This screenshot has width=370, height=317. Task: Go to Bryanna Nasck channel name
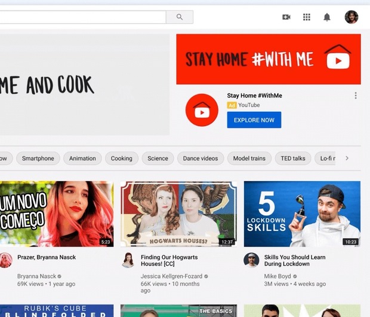pos(36,276)
